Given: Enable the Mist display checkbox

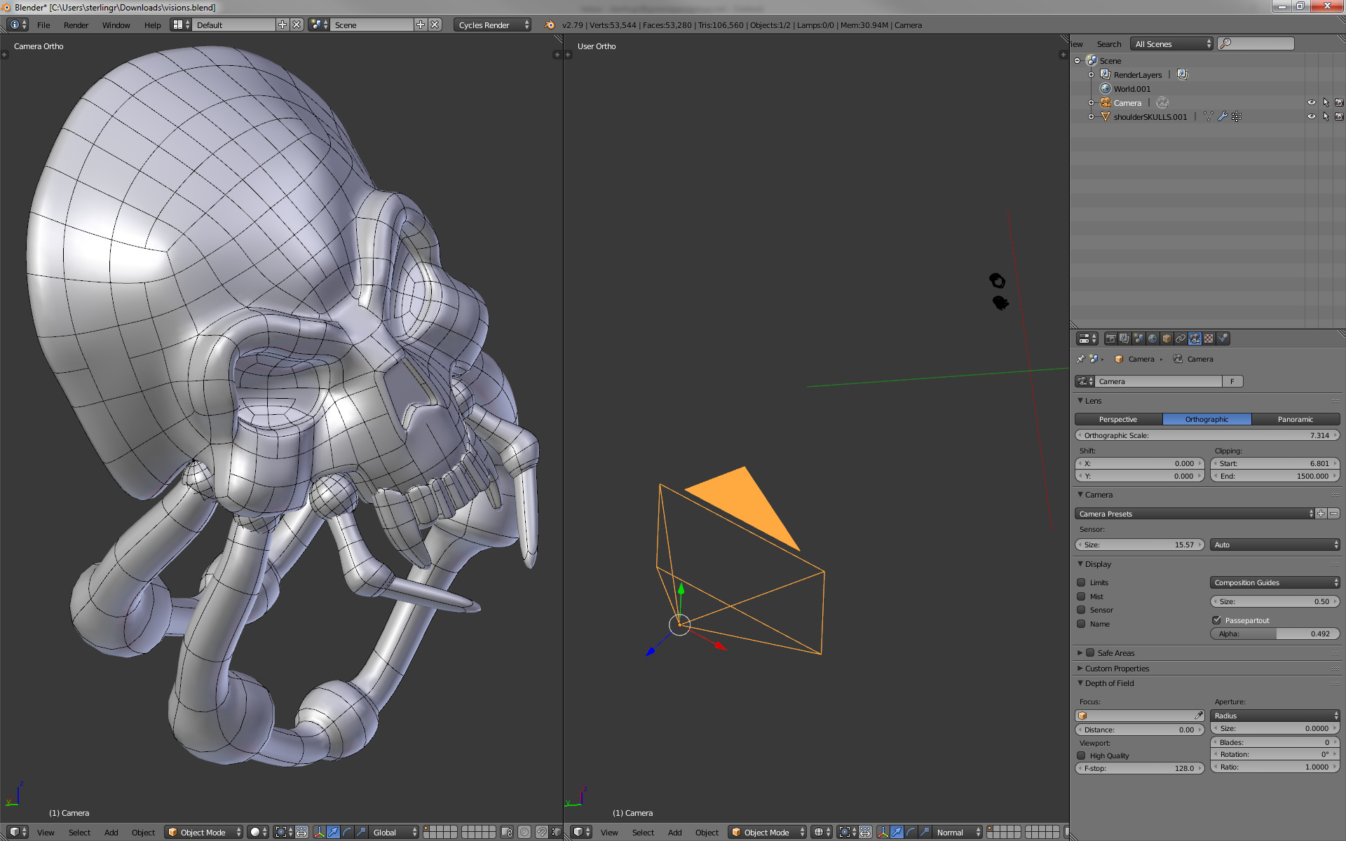Looking at the screenshot, I should tap(1081, 596).
